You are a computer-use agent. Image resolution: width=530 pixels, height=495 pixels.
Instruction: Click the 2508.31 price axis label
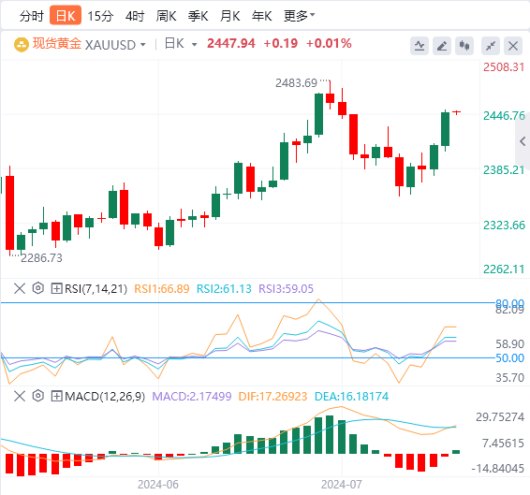click(x=504, y=67)
